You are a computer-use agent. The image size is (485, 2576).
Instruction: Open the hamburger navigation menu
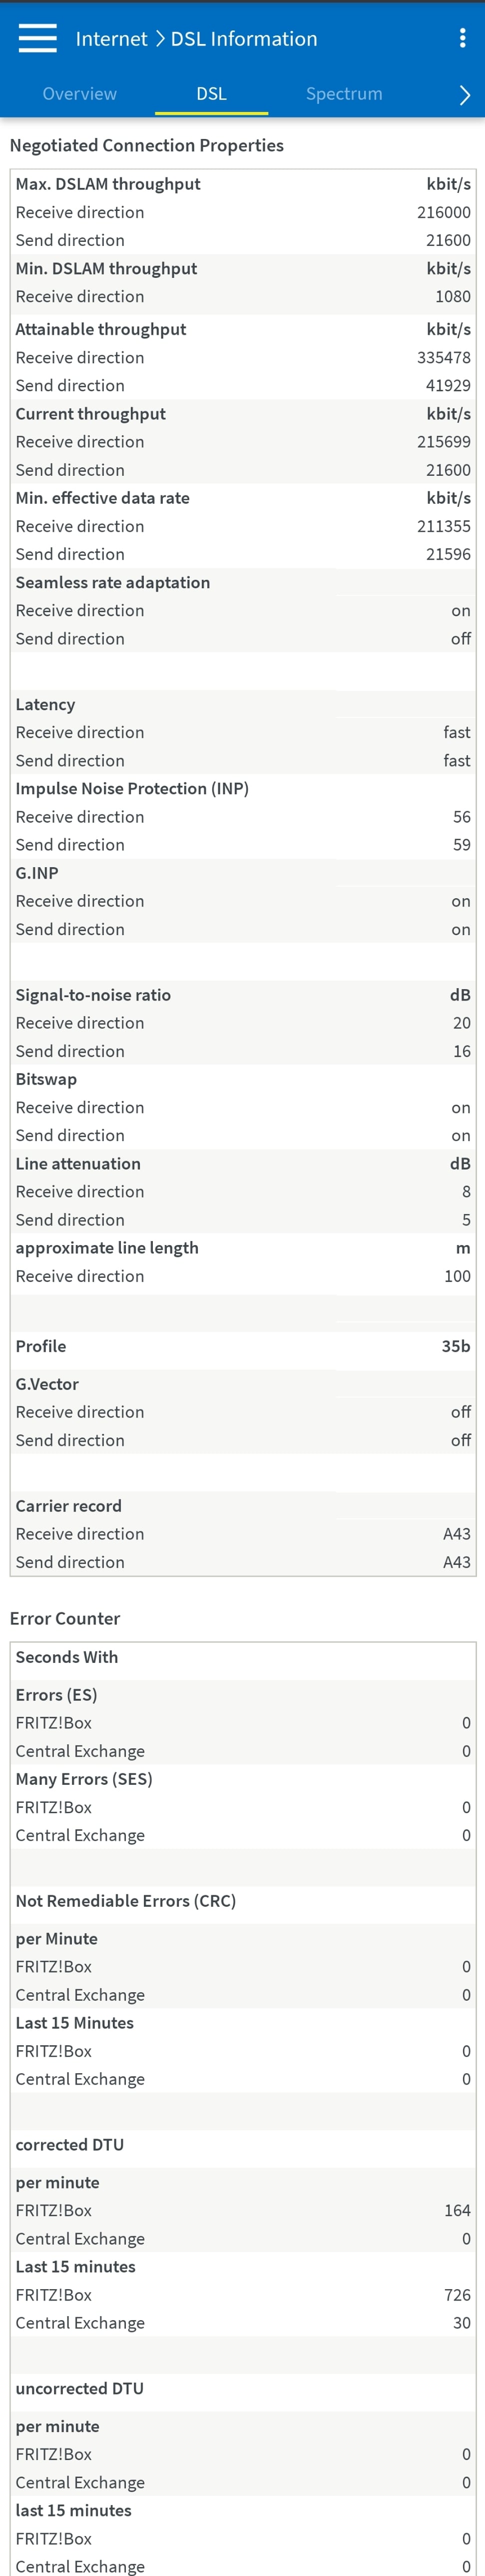click(38, 38)
